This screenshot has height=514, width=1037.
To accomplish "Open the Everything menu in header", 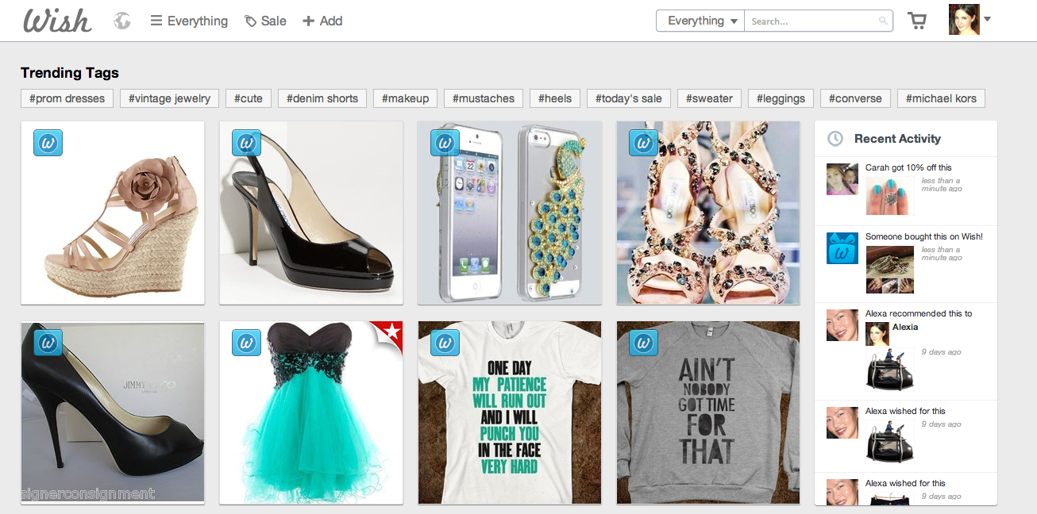I will point(189,21).
